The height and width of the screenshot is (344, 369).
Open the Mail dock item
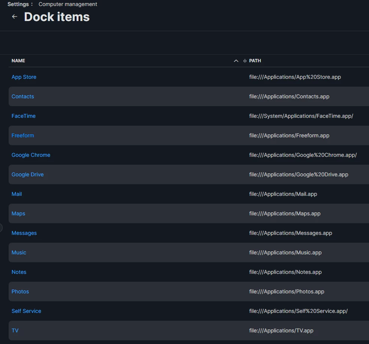click(17, 194)
